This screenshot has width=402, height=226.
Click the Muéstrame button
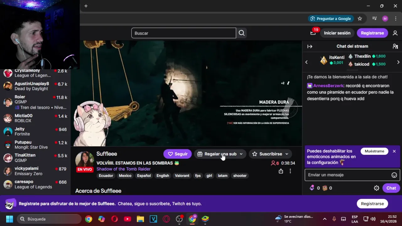(x=374, y=151)
